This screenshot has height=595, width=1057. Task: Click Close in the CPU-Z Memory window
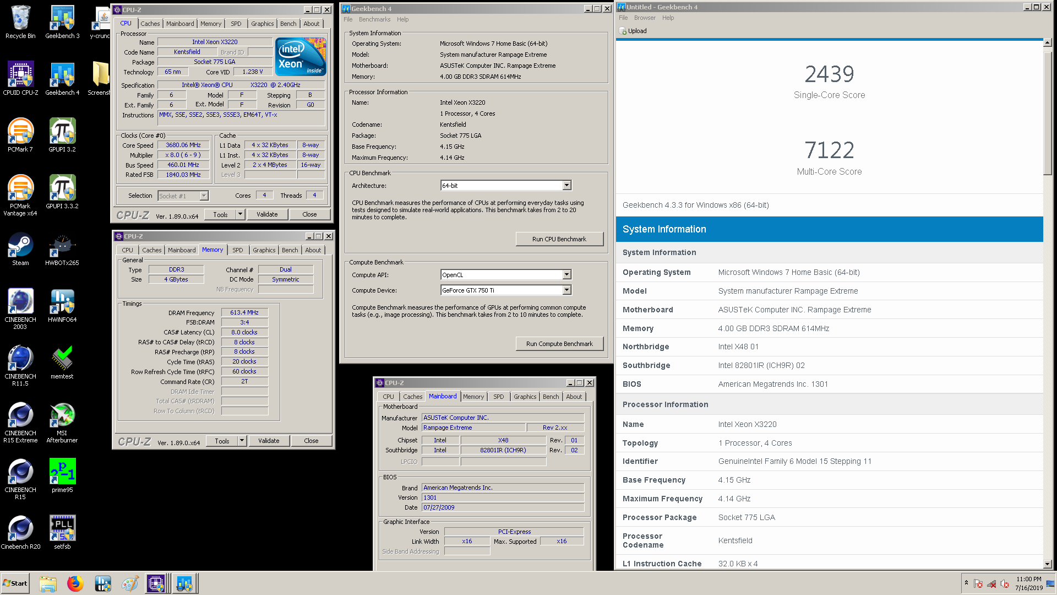click(311, 441)
